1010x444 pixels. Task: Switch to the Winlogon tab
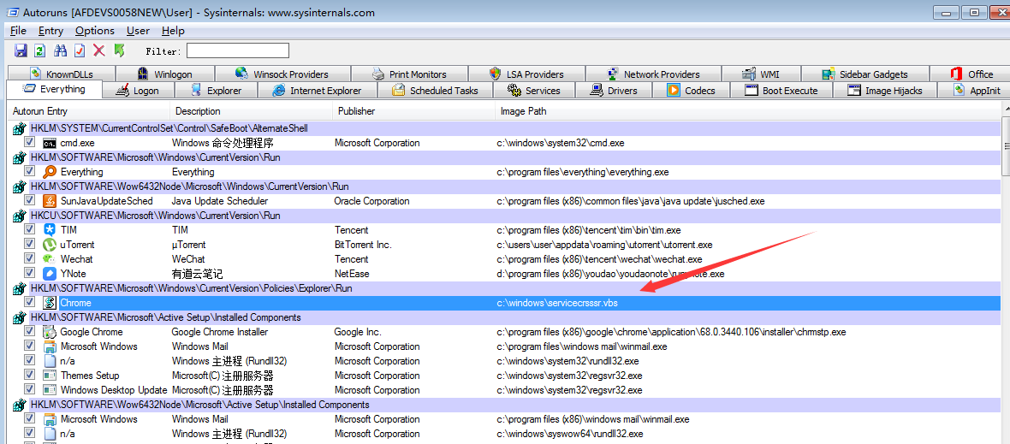165,74
